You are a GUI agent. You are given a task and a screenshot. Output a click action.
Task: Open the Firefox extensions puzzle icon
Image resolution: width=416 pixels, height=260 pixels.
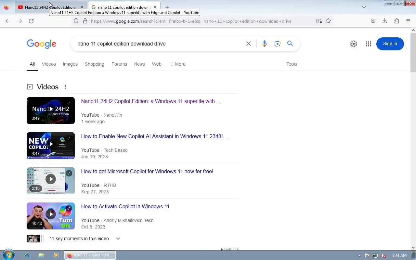396,21
